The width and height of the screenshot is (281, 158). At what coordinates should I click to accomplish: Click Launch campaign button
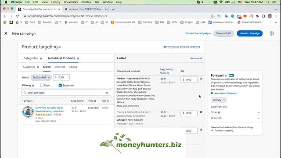[x=250, y=33]
